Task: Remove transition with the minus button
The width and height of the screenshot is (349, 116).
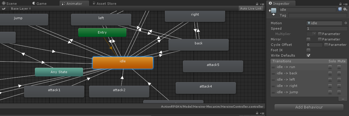Action: click(x=343, y=99)
